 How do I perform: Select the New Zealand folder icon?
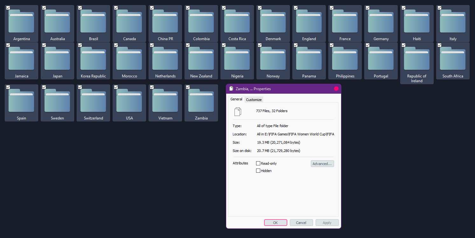[x=201, y=59]
